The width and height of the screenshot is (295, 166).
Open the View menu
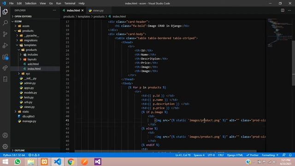(x=43, y=3)
